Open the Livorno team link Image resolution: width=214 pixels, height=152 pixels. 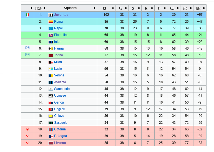[60, 143]
